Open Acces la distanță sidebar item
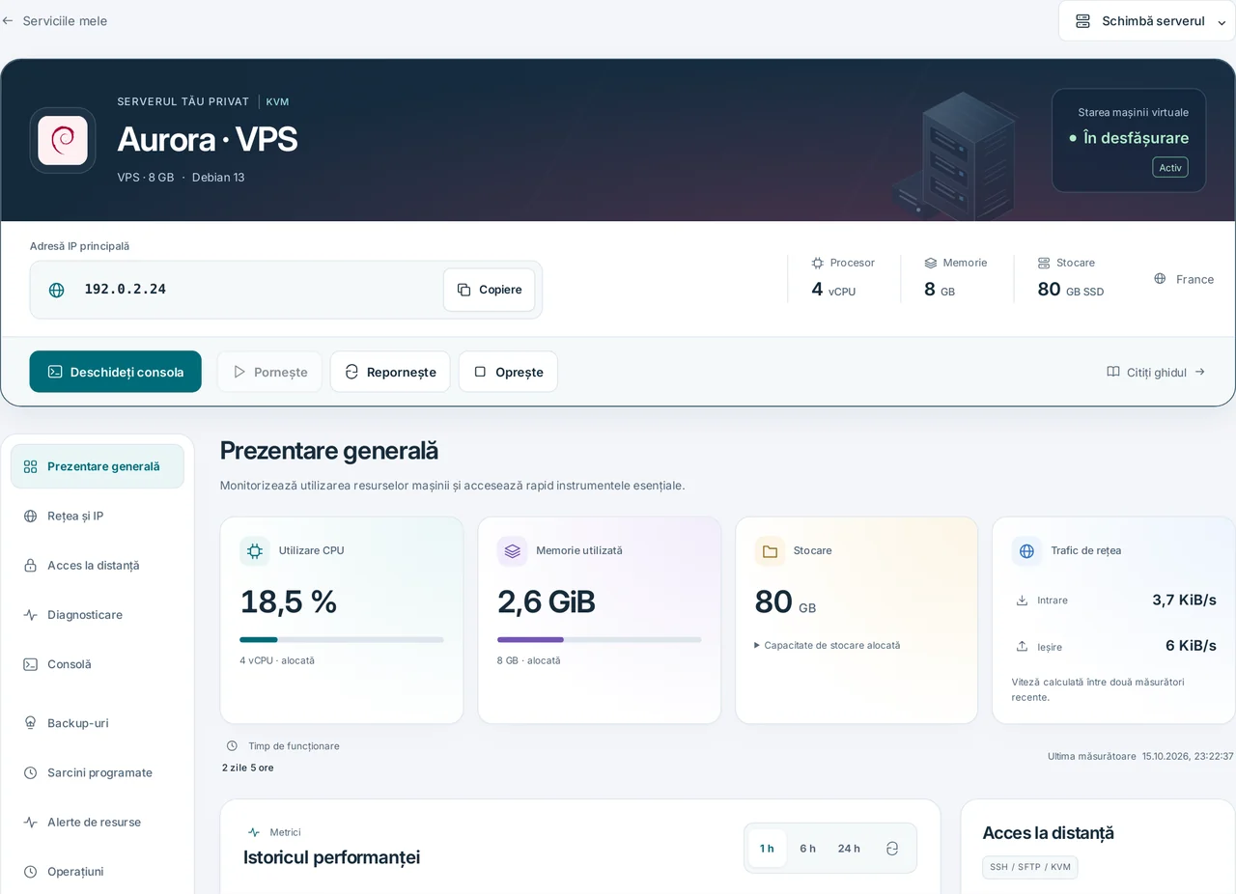 98,566
